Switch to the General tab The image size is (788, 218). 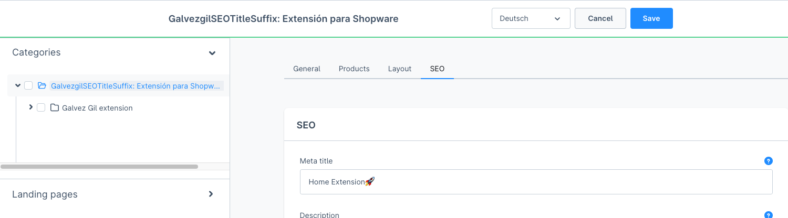click(307, 69)
